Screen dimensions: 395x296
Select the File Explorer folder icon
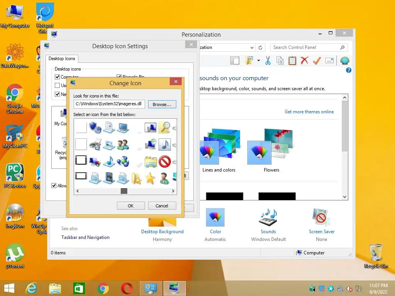151,161
